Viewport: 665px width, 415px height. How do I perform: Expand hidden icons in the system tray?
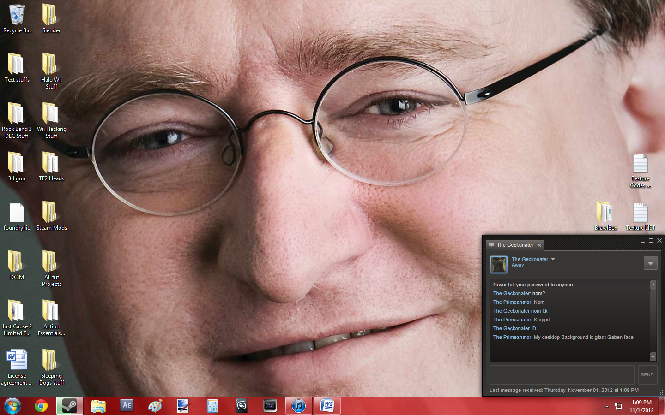[x=606, y=406]
